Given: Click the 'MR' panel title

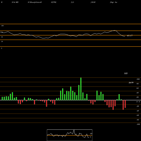Looking at the screenshot, I should pyautogui.click(x=126, y=73).
